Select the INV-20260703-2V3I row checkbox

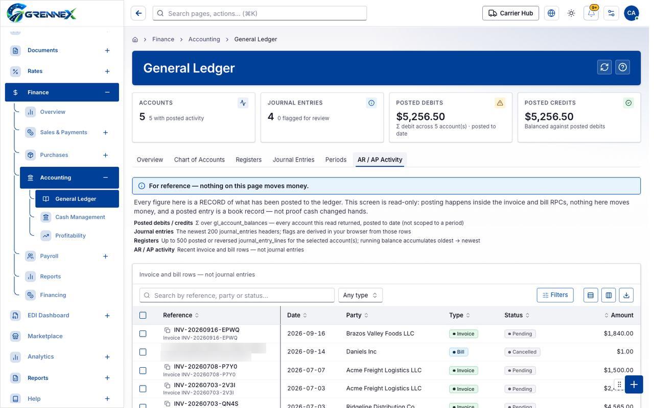tap(143, 389)
